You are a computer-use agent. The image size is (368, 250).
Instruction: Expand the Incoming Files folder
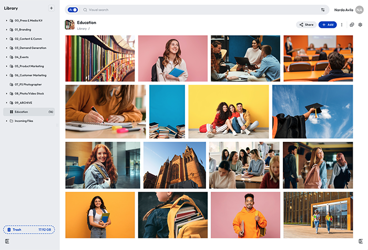pos(6,121)
